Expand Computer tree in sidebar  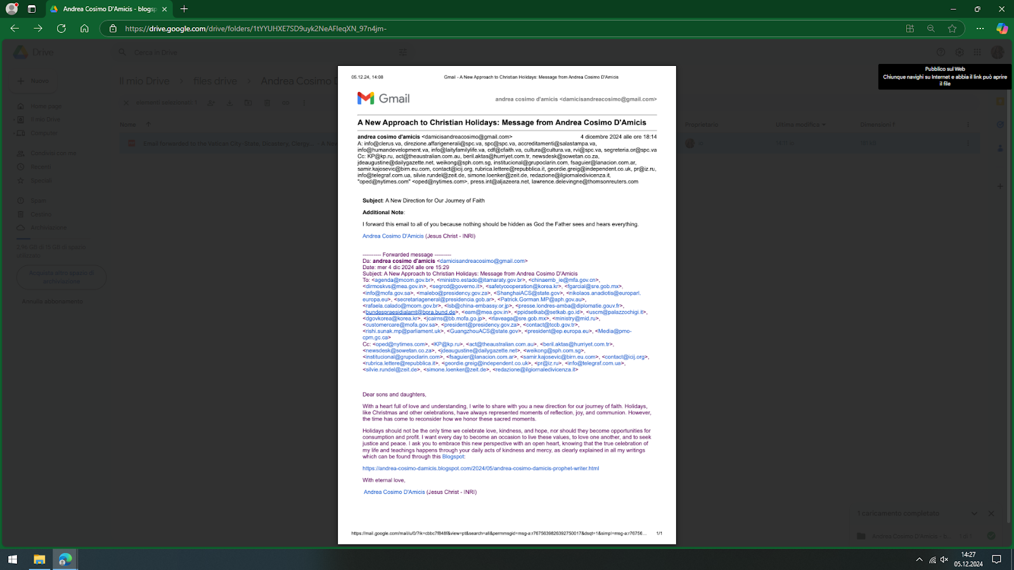[15, 133]
